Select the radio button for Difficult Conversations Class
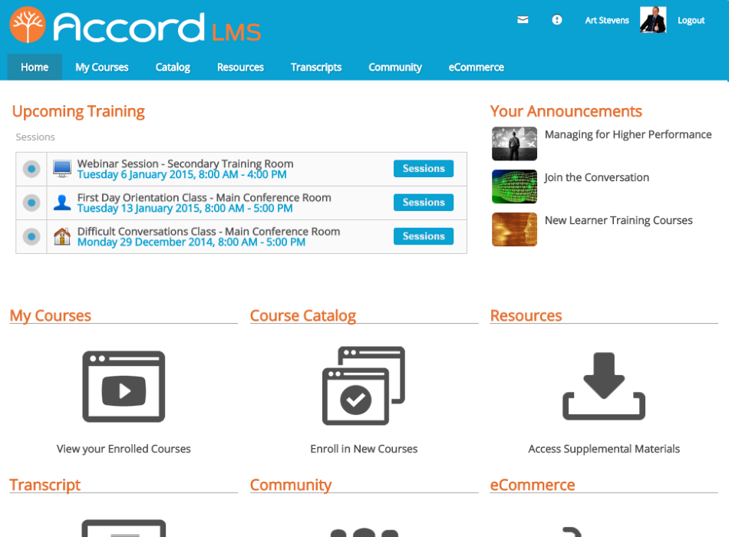Screen dimensions: 729x537 (30, 236)
